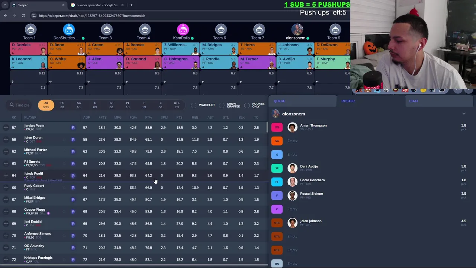Add Rudy Gobert with the plus icon
Screen dimensions: 476x268
pyautogui.click(x=6, y=188)
